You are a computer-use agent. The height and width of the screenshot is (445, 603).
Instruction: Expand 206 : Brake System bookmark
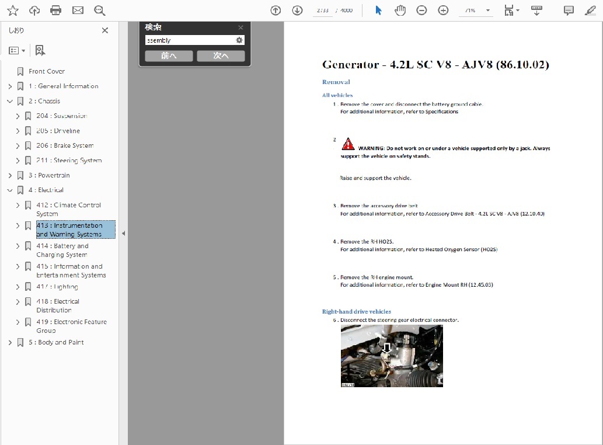click(x=18, y=146)
